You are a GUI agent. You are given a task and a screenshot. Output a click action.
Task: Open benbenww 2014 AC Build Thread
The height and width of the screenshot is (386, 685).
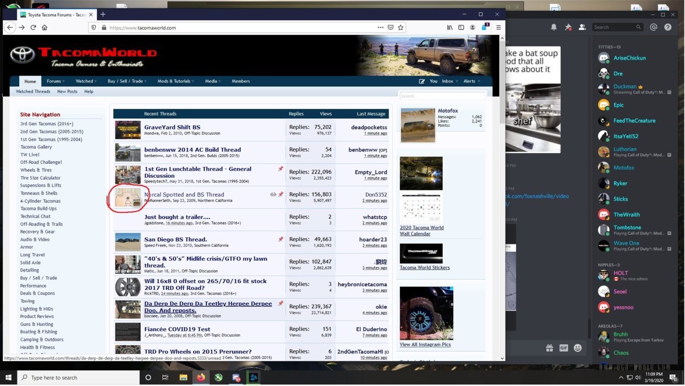192,150
